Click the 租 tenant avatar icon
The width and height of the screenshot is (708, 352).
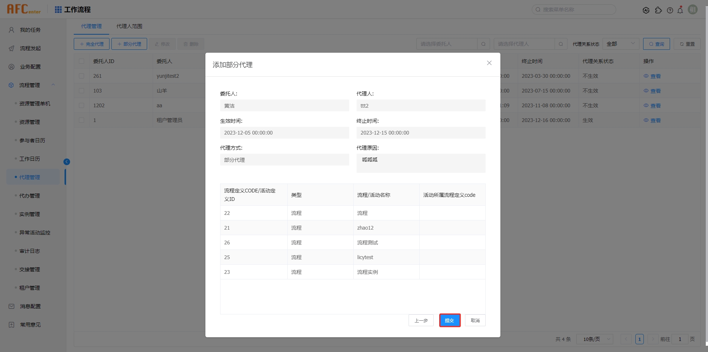tap(693, 10)
